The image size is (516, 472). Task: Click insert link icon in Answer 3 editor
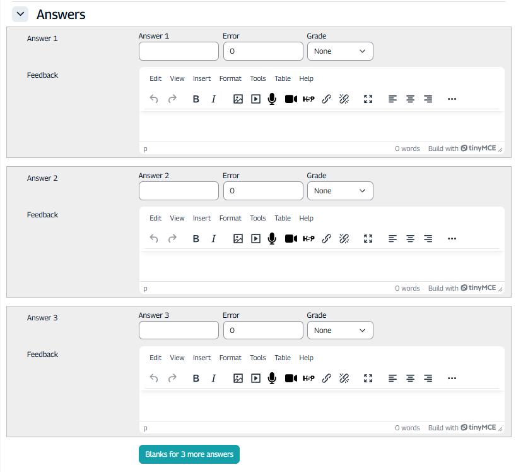[326, 378]
